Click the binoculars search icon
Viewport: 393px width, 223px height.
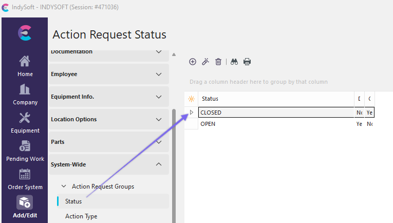(234, 62)
